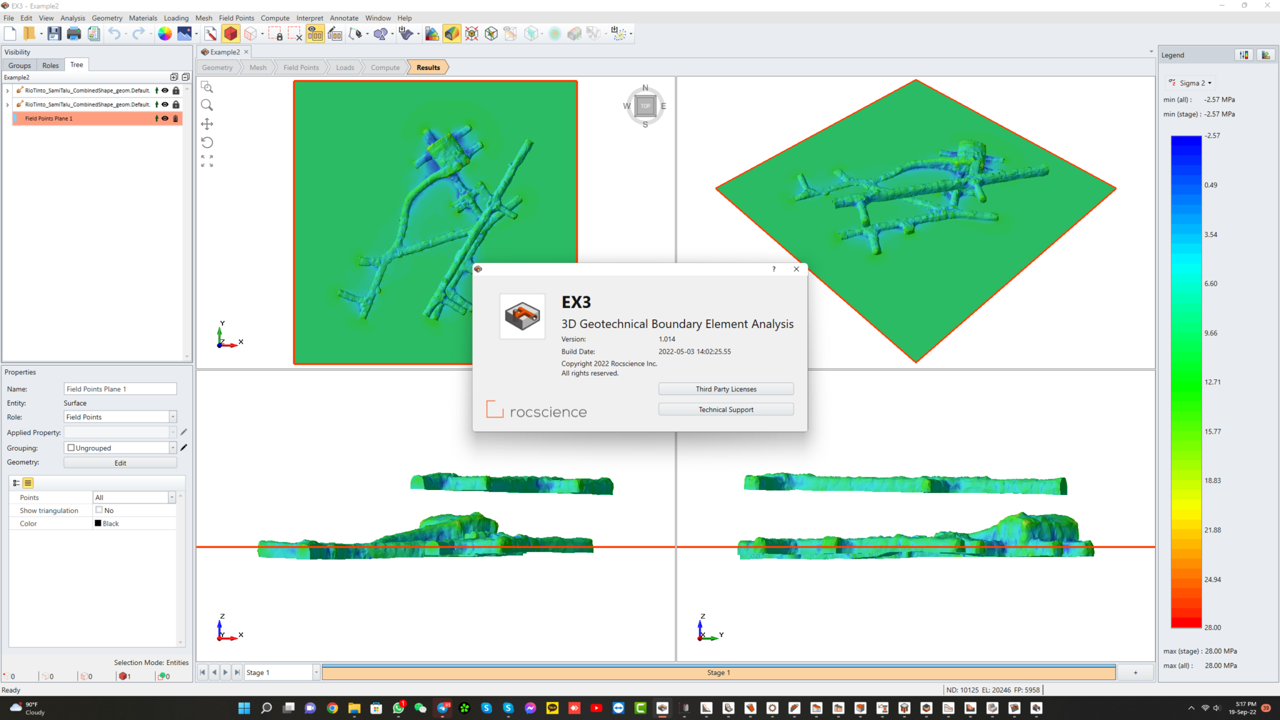
Task: Open the Grouping dropdown showing Ungrouped
Action: [x=173, y=447]
